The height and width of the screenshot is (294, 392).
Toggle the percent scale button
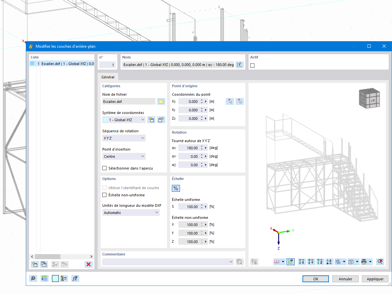[x=176, y=188]
